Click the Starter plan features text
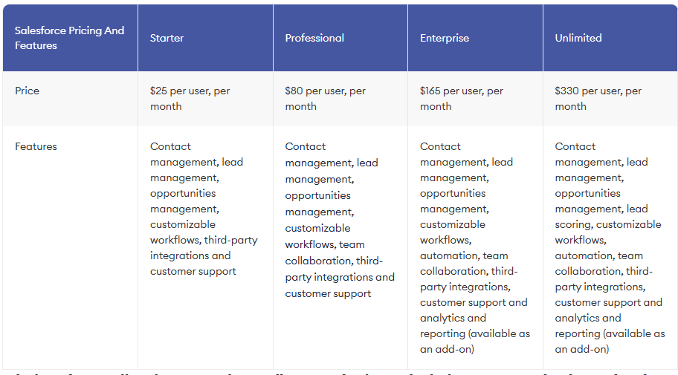 pos(202,209)
